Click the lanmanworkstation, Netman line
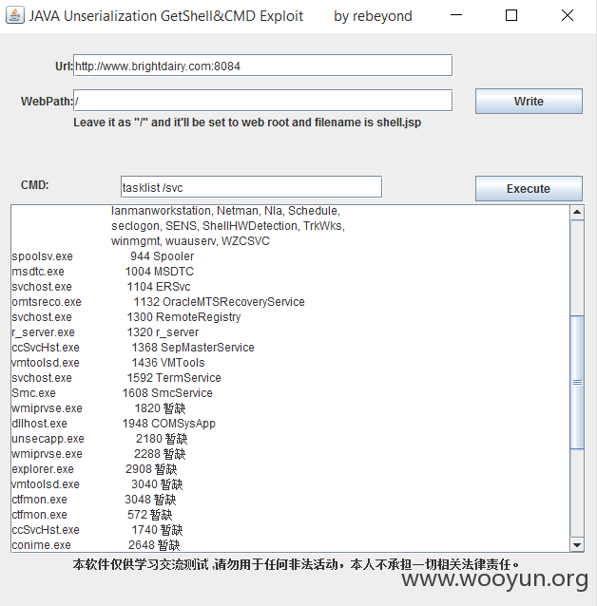 225,211
